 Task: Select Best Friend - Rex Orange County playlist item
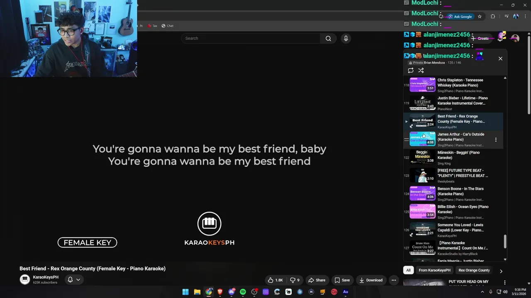coord(453,121)
